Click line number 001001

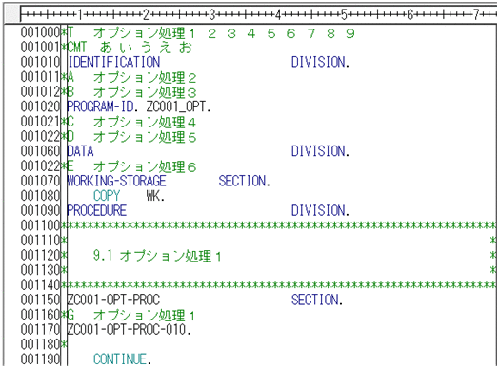[40, 48]
